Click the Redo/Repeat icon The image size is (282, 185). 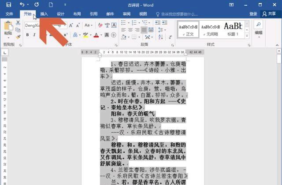pos(37,4)
